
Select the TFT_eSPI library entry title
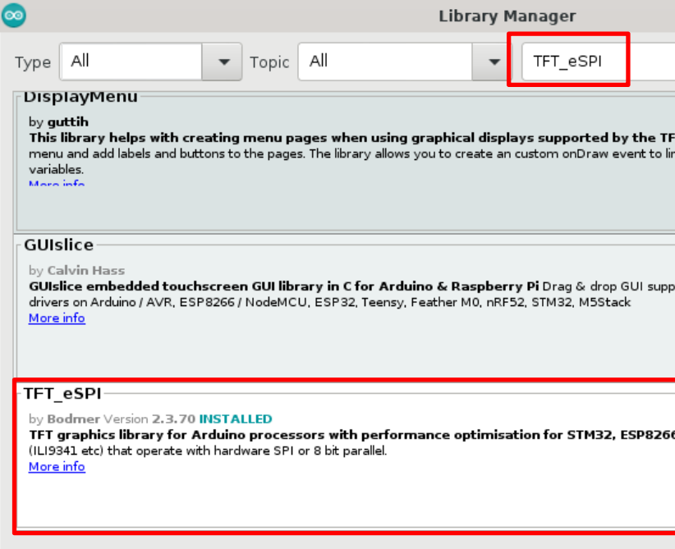(x=62, y=393)
